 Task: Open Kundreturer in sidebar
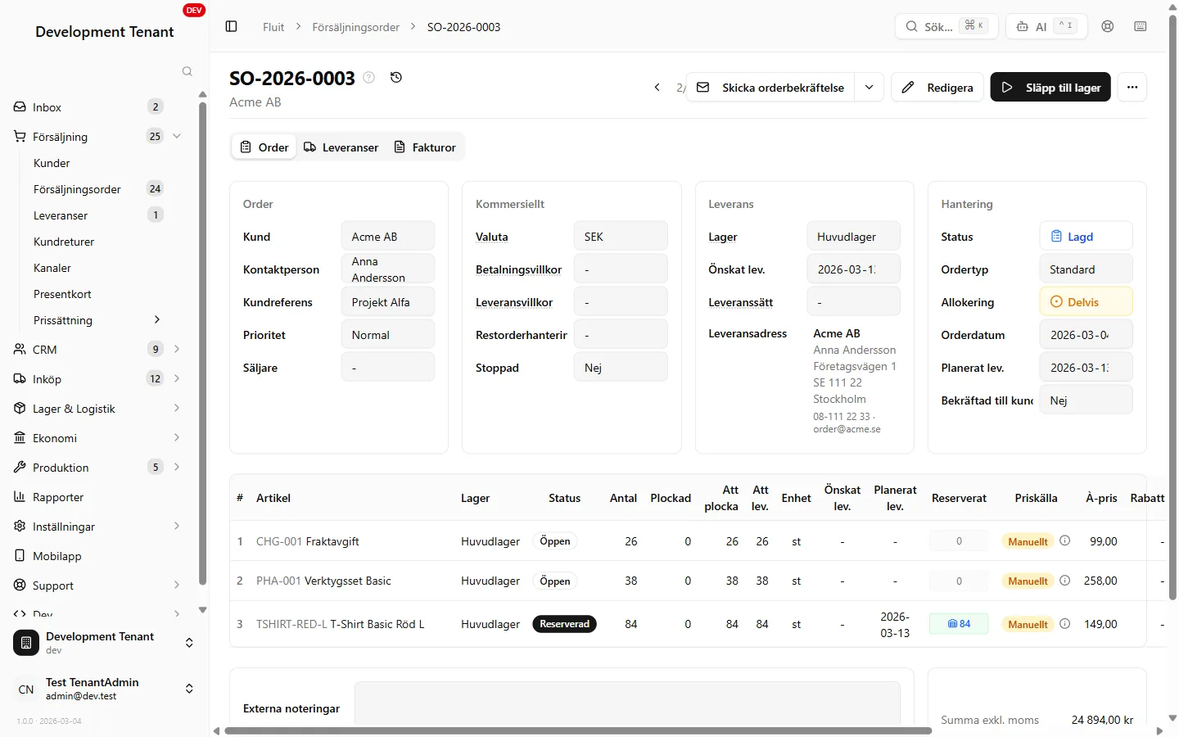click(64, 242)
